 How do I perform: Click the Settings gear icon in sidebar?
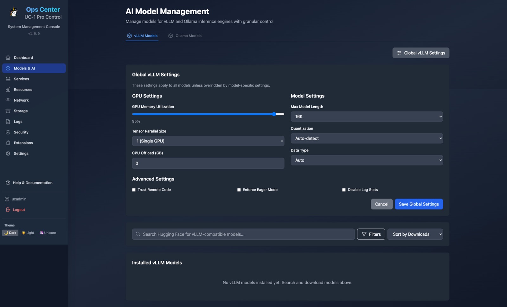(8, 153)
